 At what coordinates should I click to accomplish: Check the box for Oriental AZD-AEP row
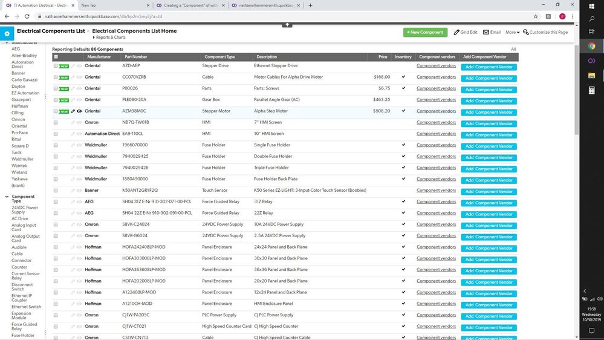click(56, 66)
